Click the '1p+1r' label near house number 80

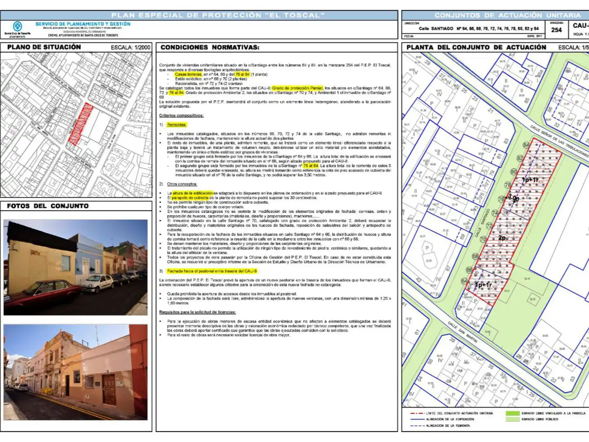point(530,180)
